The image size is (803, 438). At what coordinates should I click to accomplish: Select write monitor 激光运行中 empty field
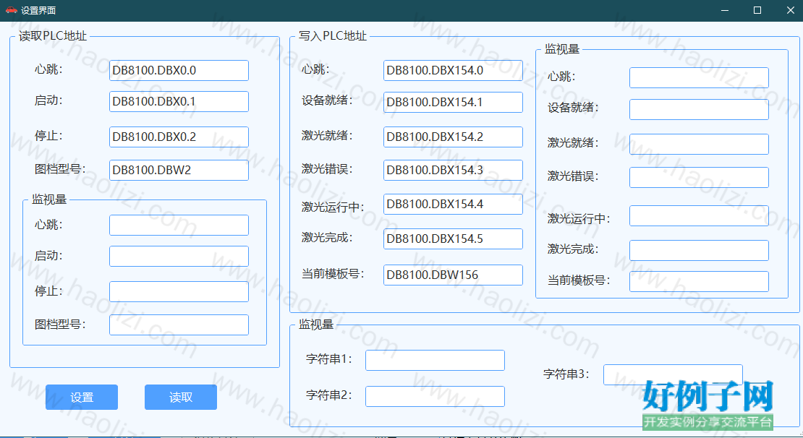(699, 216)
